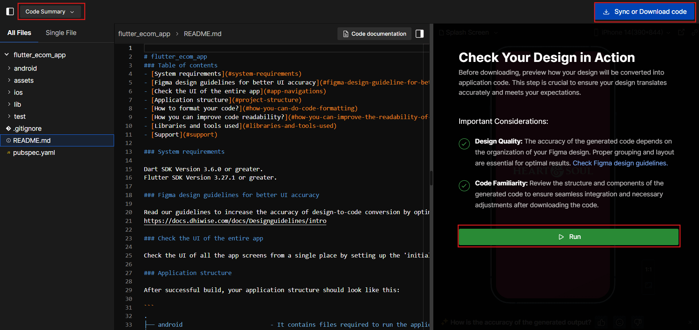Click '[Libraries and tools used]' line
This screenshot has height=330, width=699.
[x=240, y=126]
